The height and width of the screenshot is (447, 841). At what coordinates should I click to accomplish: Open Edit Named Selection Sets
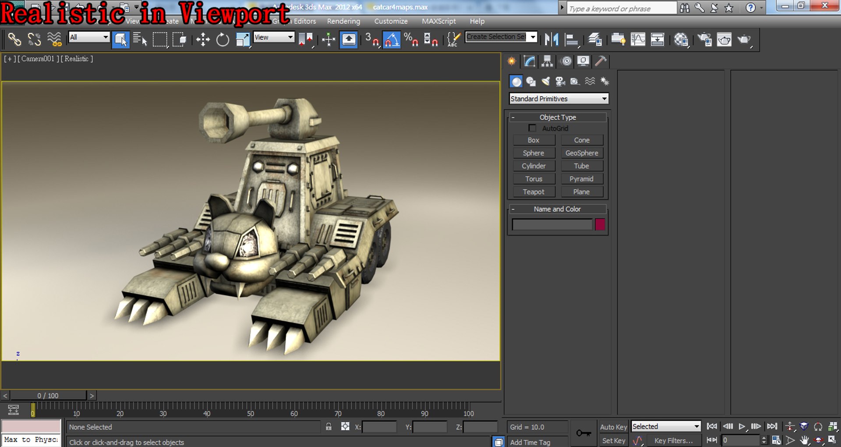(454, 40)
